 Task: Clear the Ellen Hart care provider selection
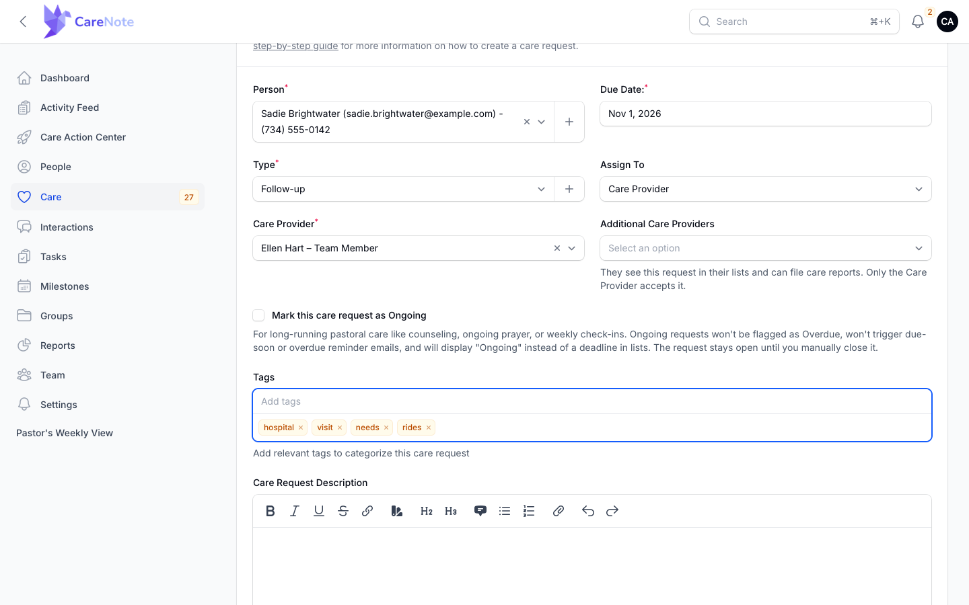pos(557,248)
